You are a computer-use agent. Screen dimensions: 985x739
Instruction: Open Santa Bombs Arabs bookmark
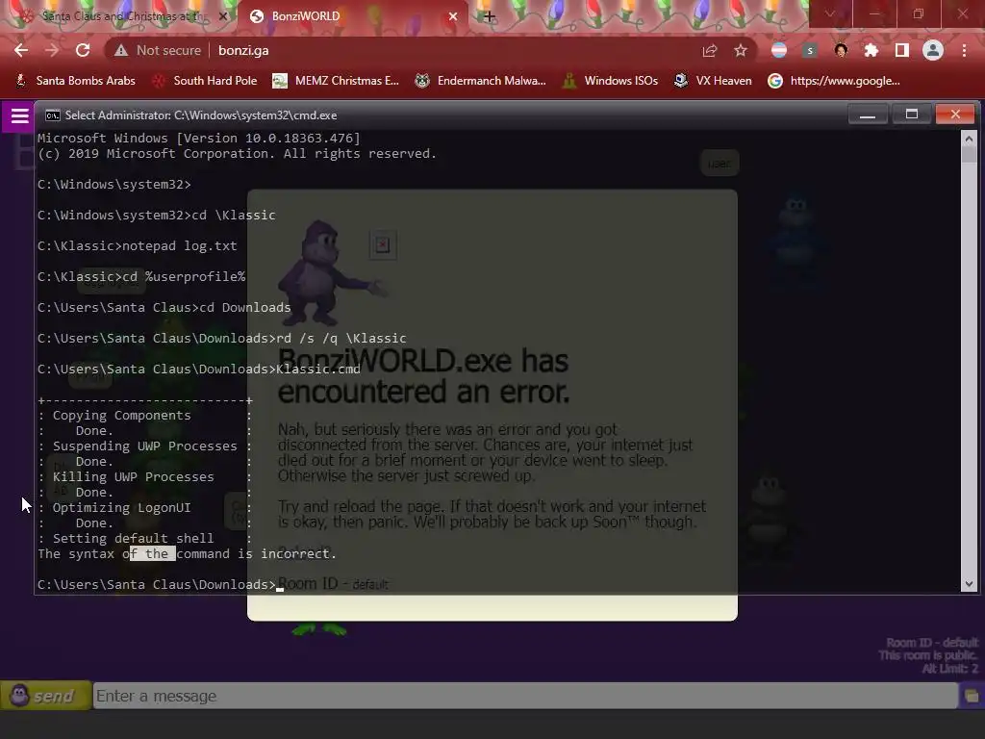pyautogui.click(x=76, y=81)
